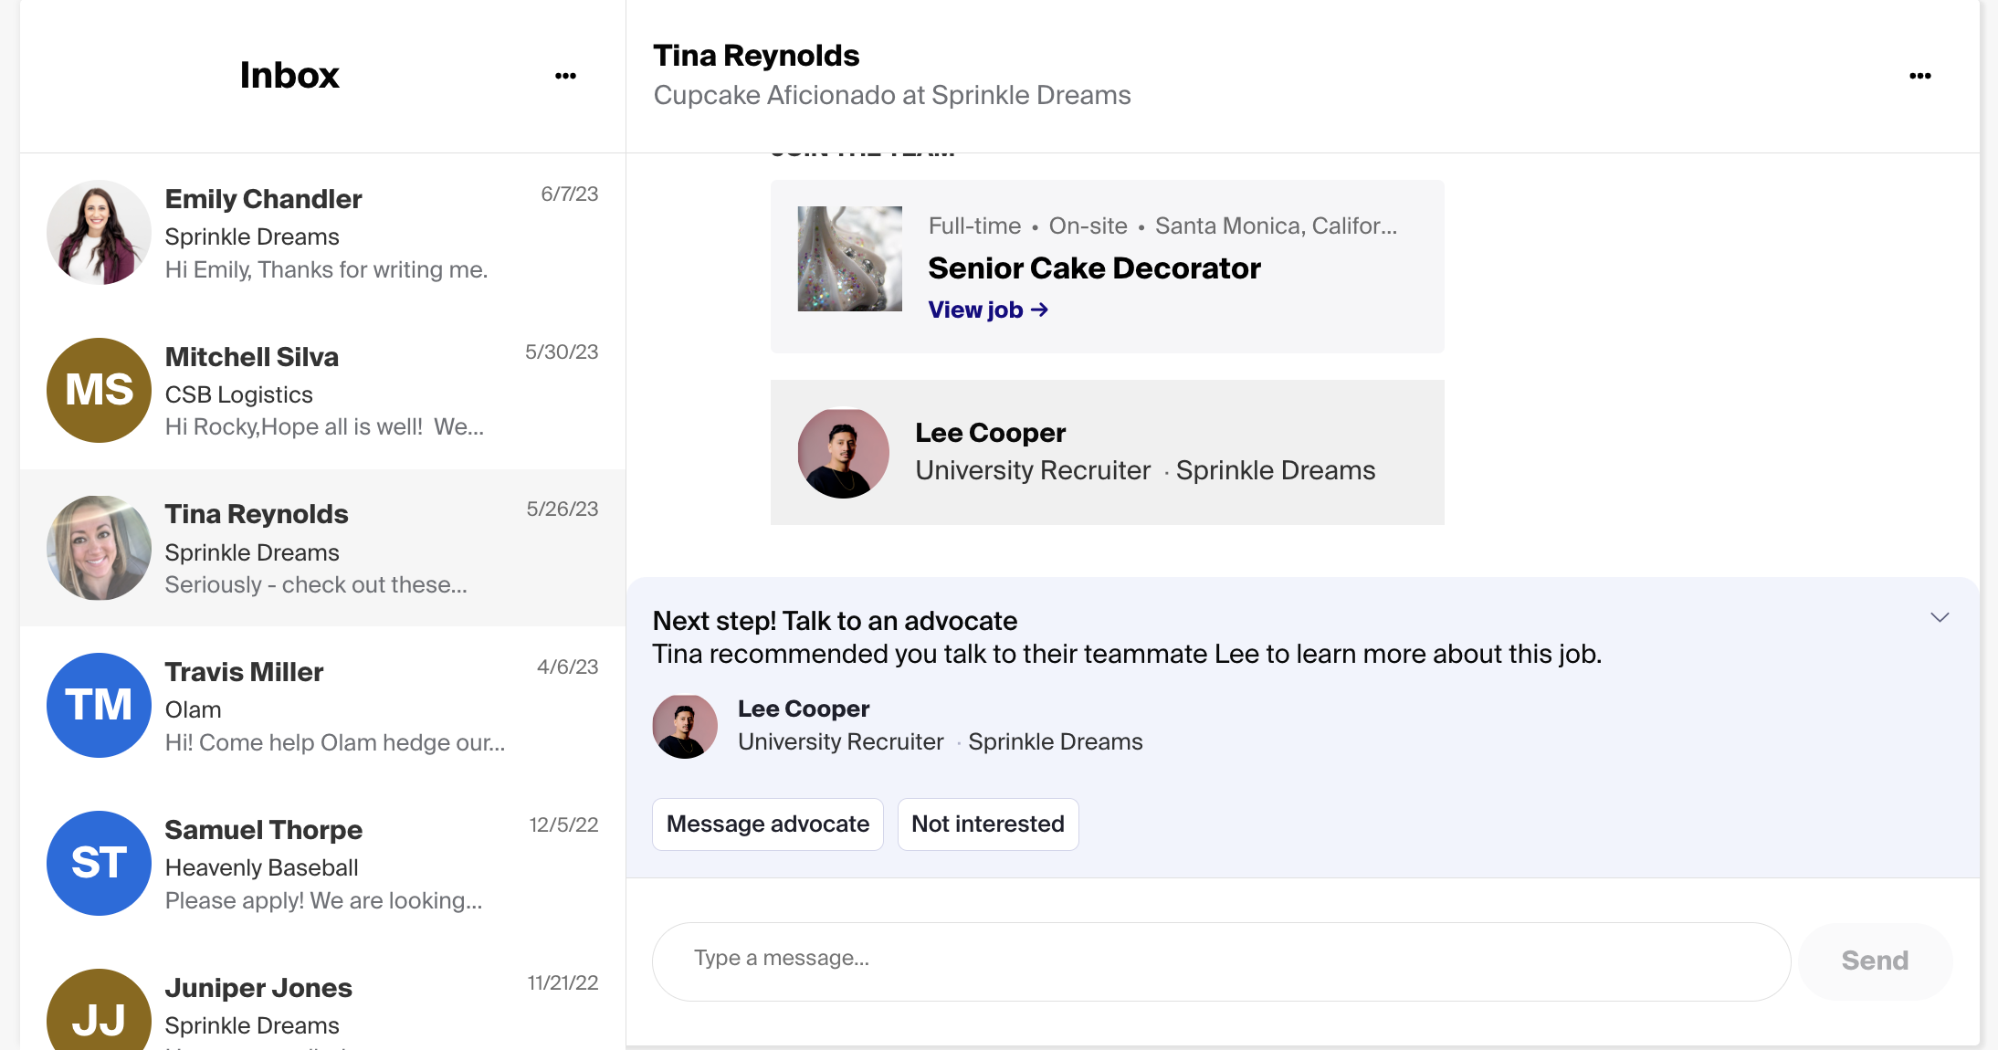This screenshot has width=1998, height=1050.
Task: Click Emily Chandler's profile photo
Action: pos(98,233)
